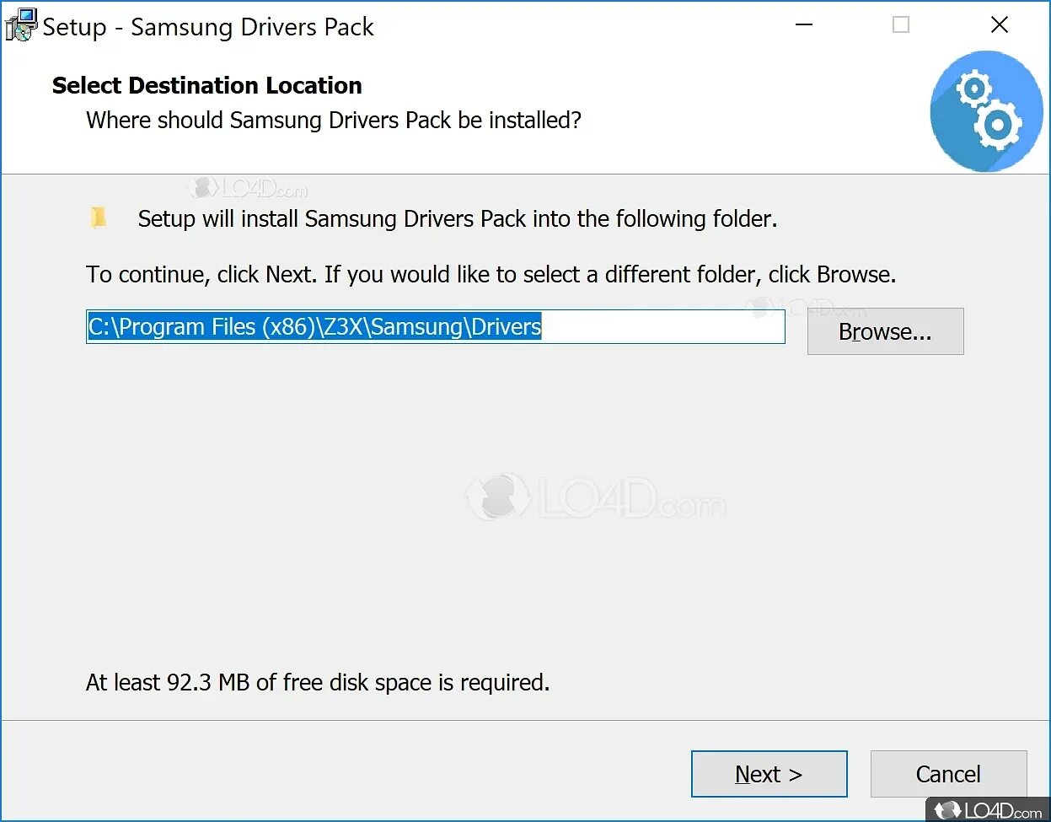Click the yellow folder icon
This screenshot has width=1051, height=822.
tap(99, 218)
